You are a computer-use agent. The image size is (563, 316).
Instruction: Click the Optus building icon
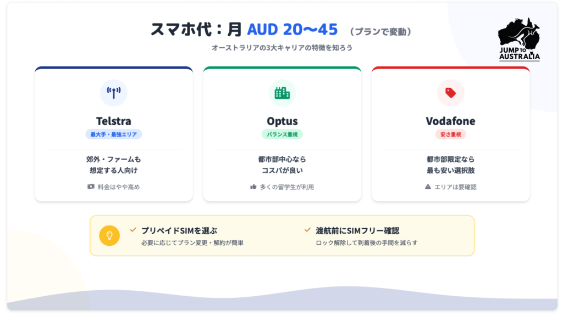tap(282, 93)
